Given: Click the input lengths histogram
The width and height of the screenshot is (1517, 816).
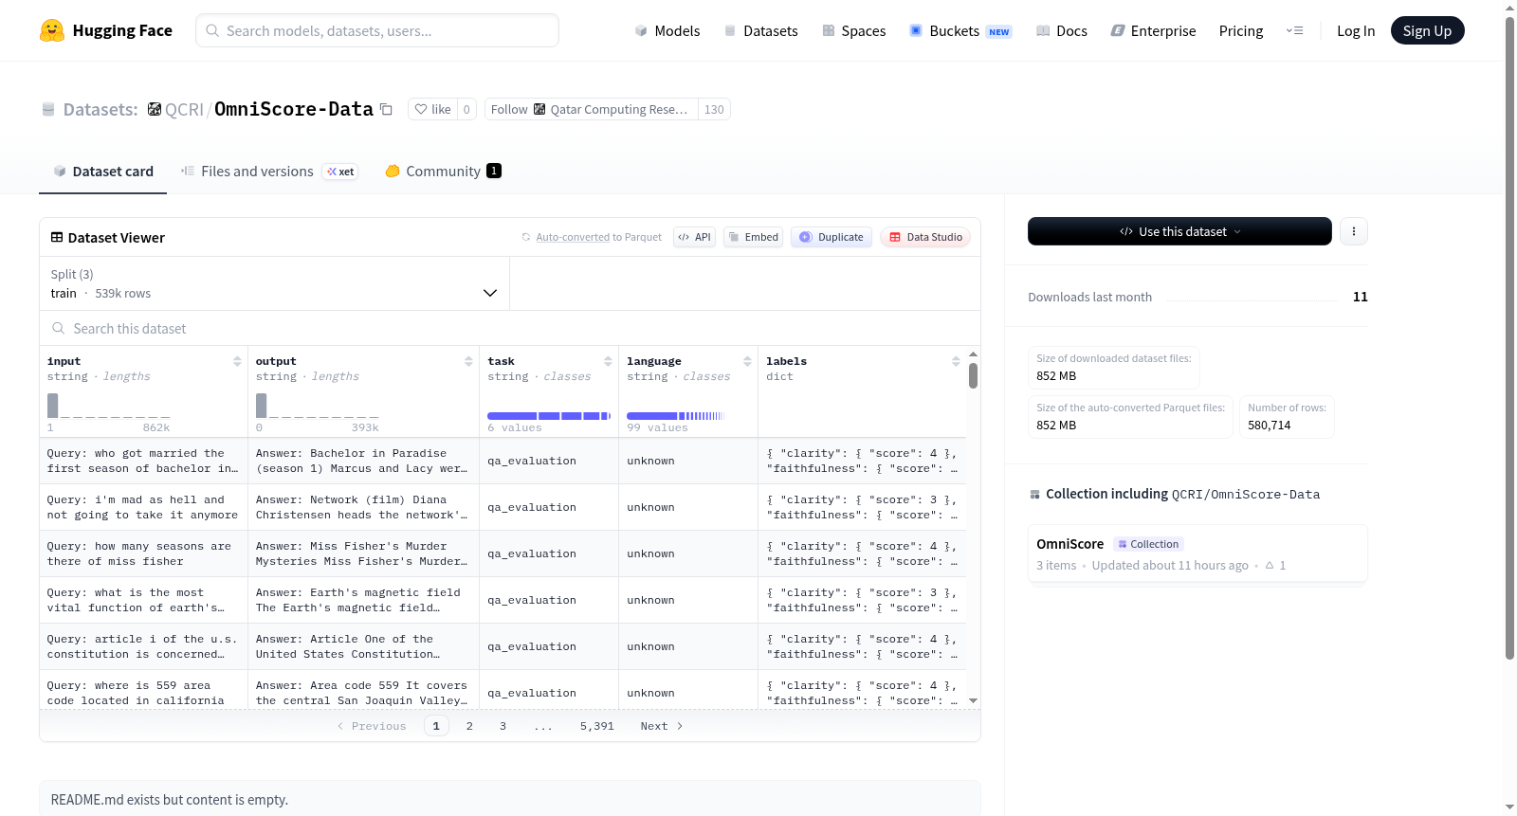Looking at the screenshot, I should pos(109,406).
